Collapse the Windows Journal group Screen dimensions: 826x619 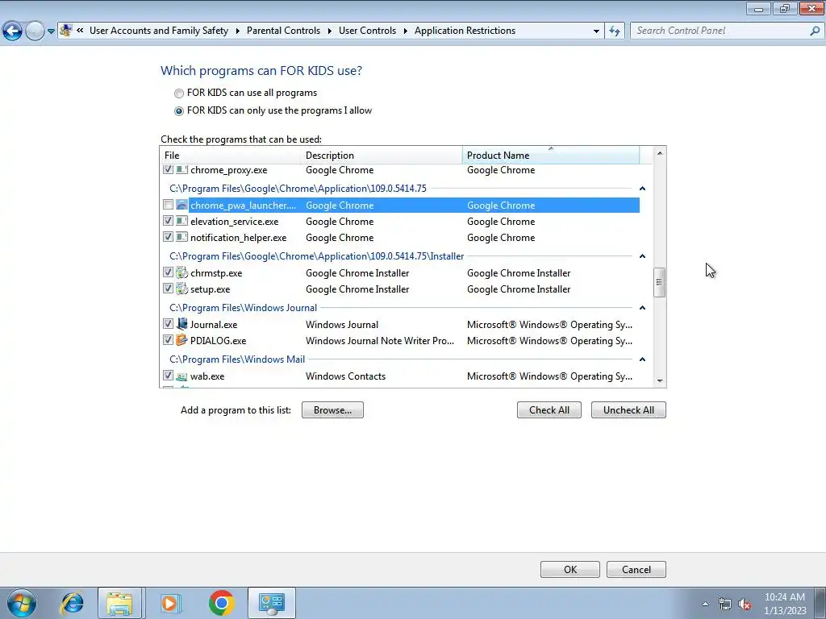(x=642, y=308)
